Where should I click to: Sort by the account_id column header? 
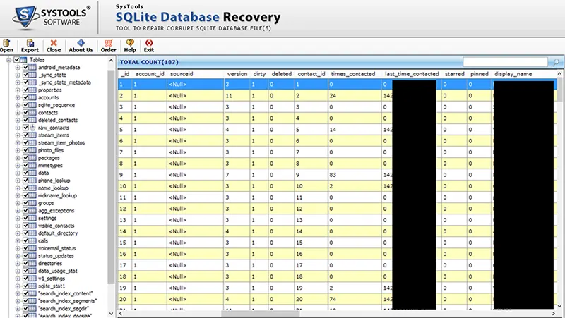[x=150, y=74]
